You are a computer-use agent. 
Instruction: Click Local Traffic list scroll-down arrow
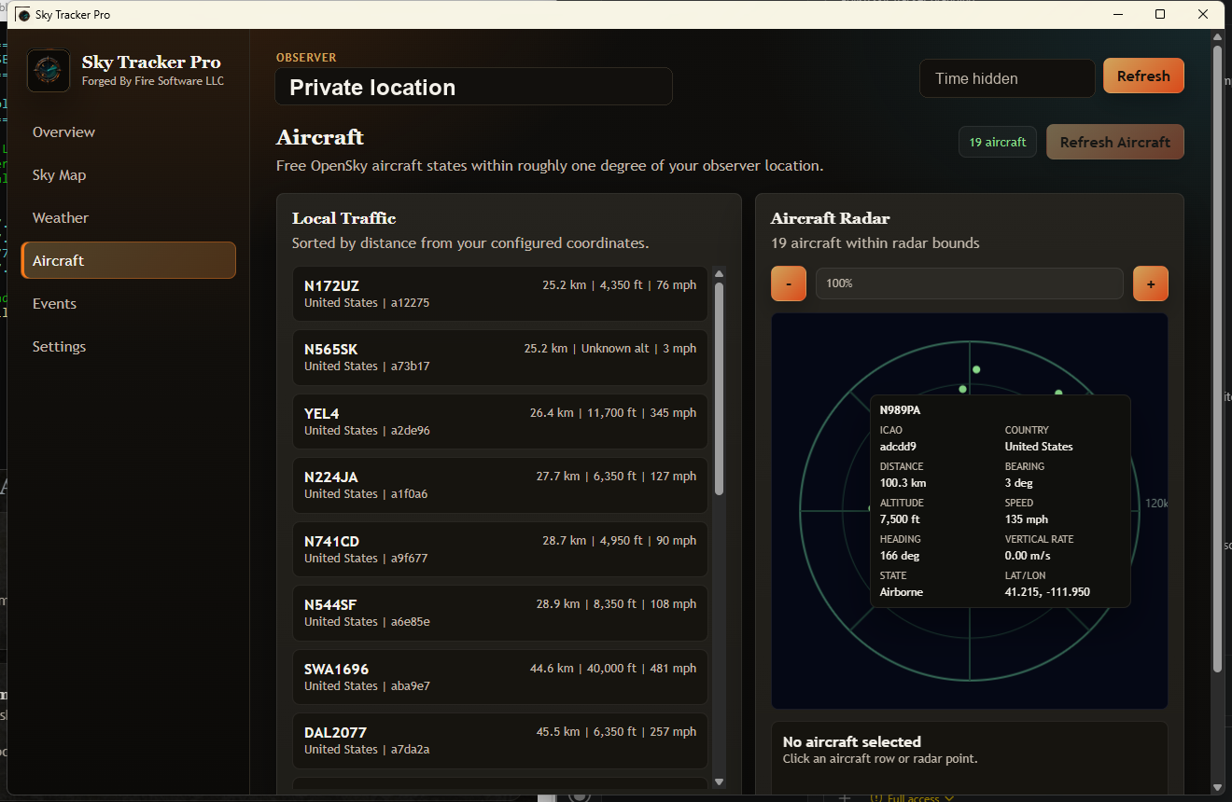(719, 781)
